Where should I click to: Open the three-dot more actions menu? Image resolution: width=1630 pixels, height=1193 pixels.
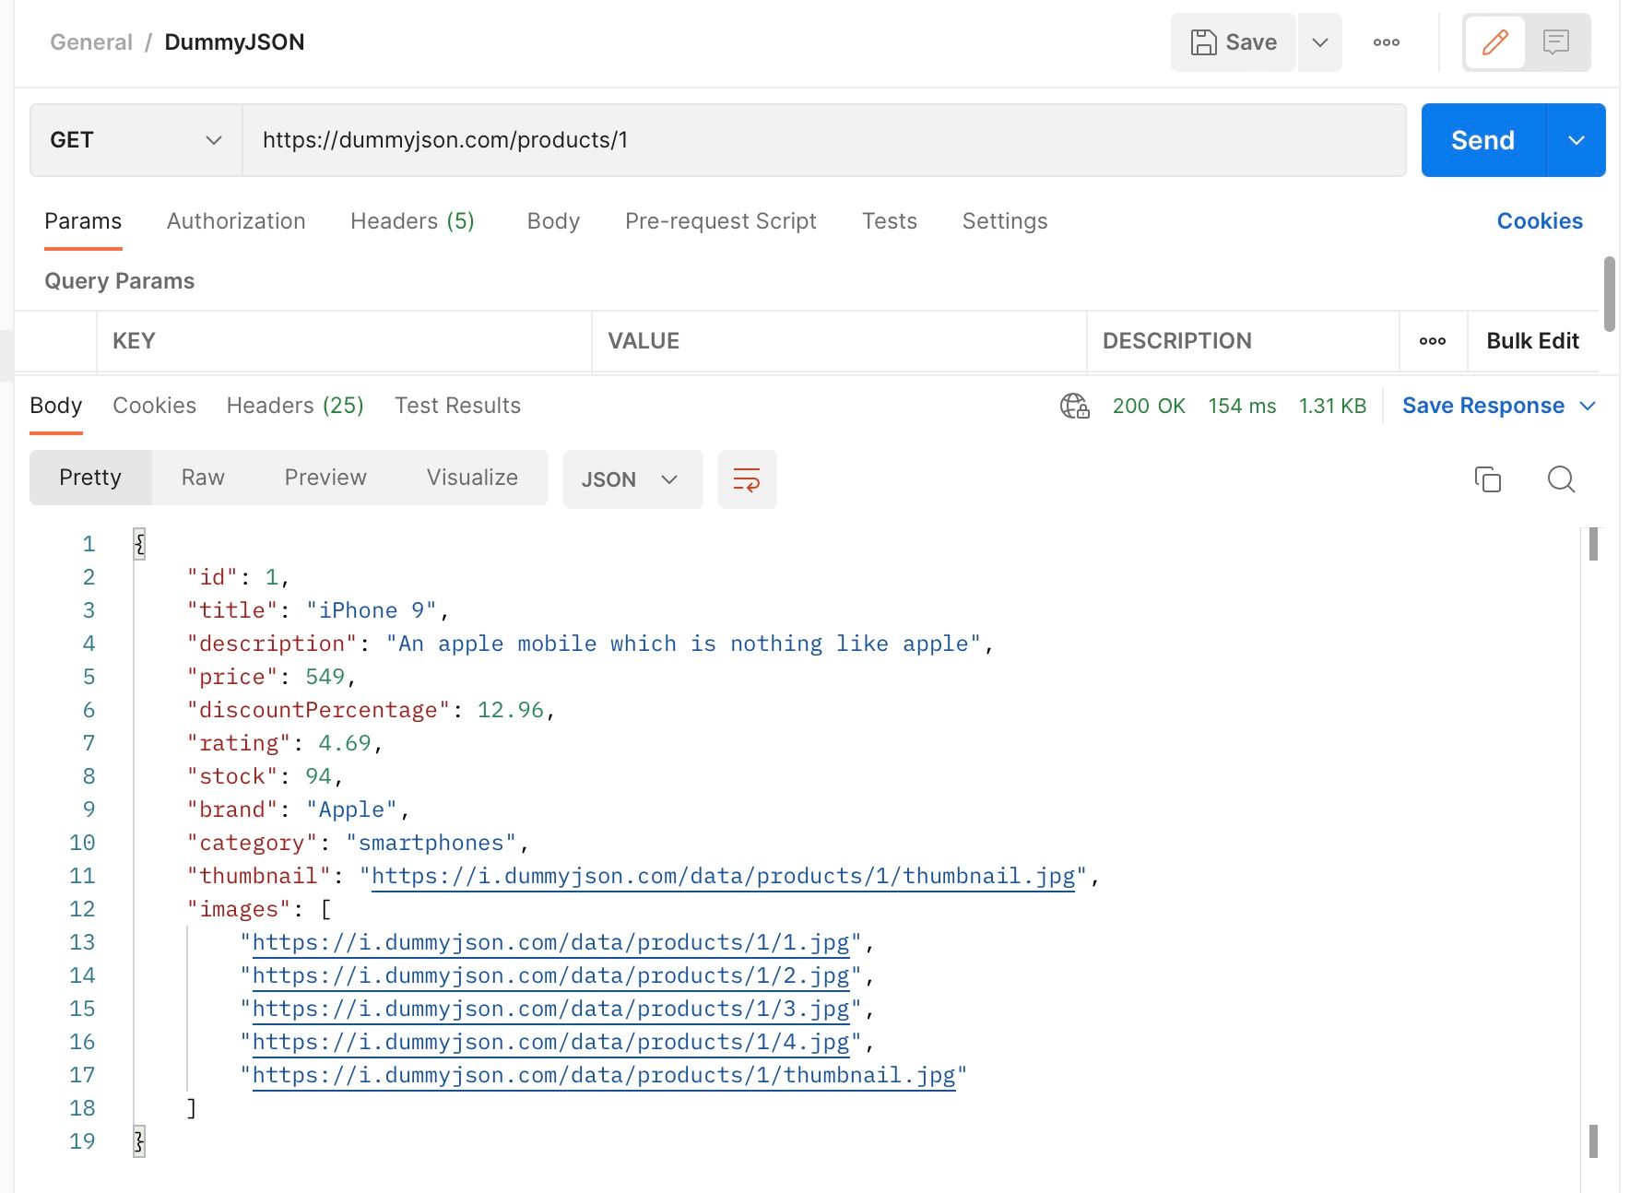[1386, 42]
